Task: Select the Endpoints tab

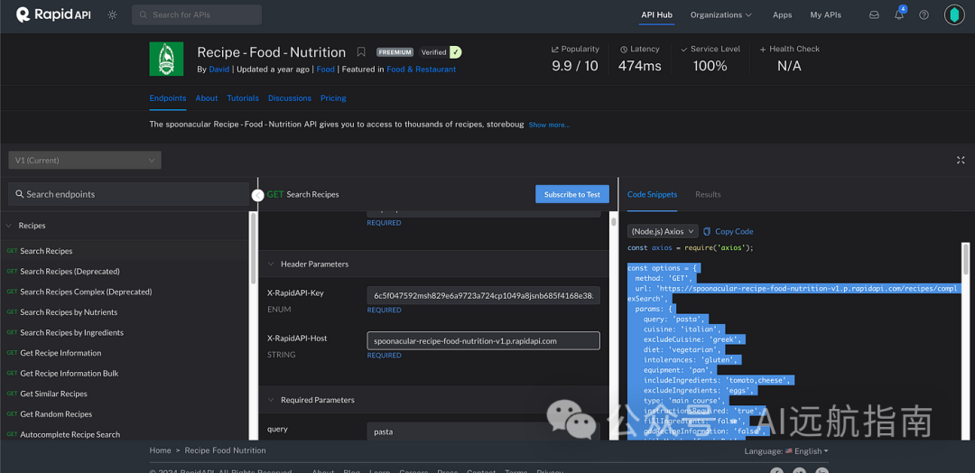Action: pos(168,98)
